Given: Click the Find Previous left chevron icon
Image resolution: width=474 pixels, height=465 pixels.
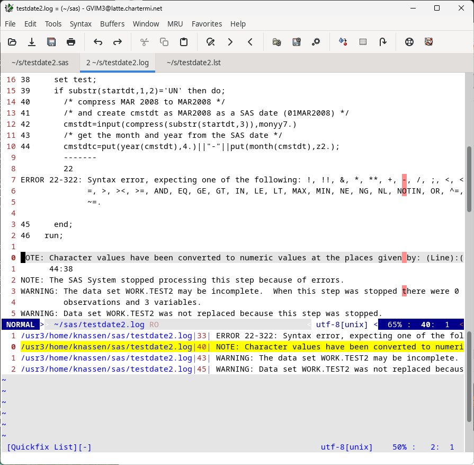Looking at the screenshot, I should point(250,42).
